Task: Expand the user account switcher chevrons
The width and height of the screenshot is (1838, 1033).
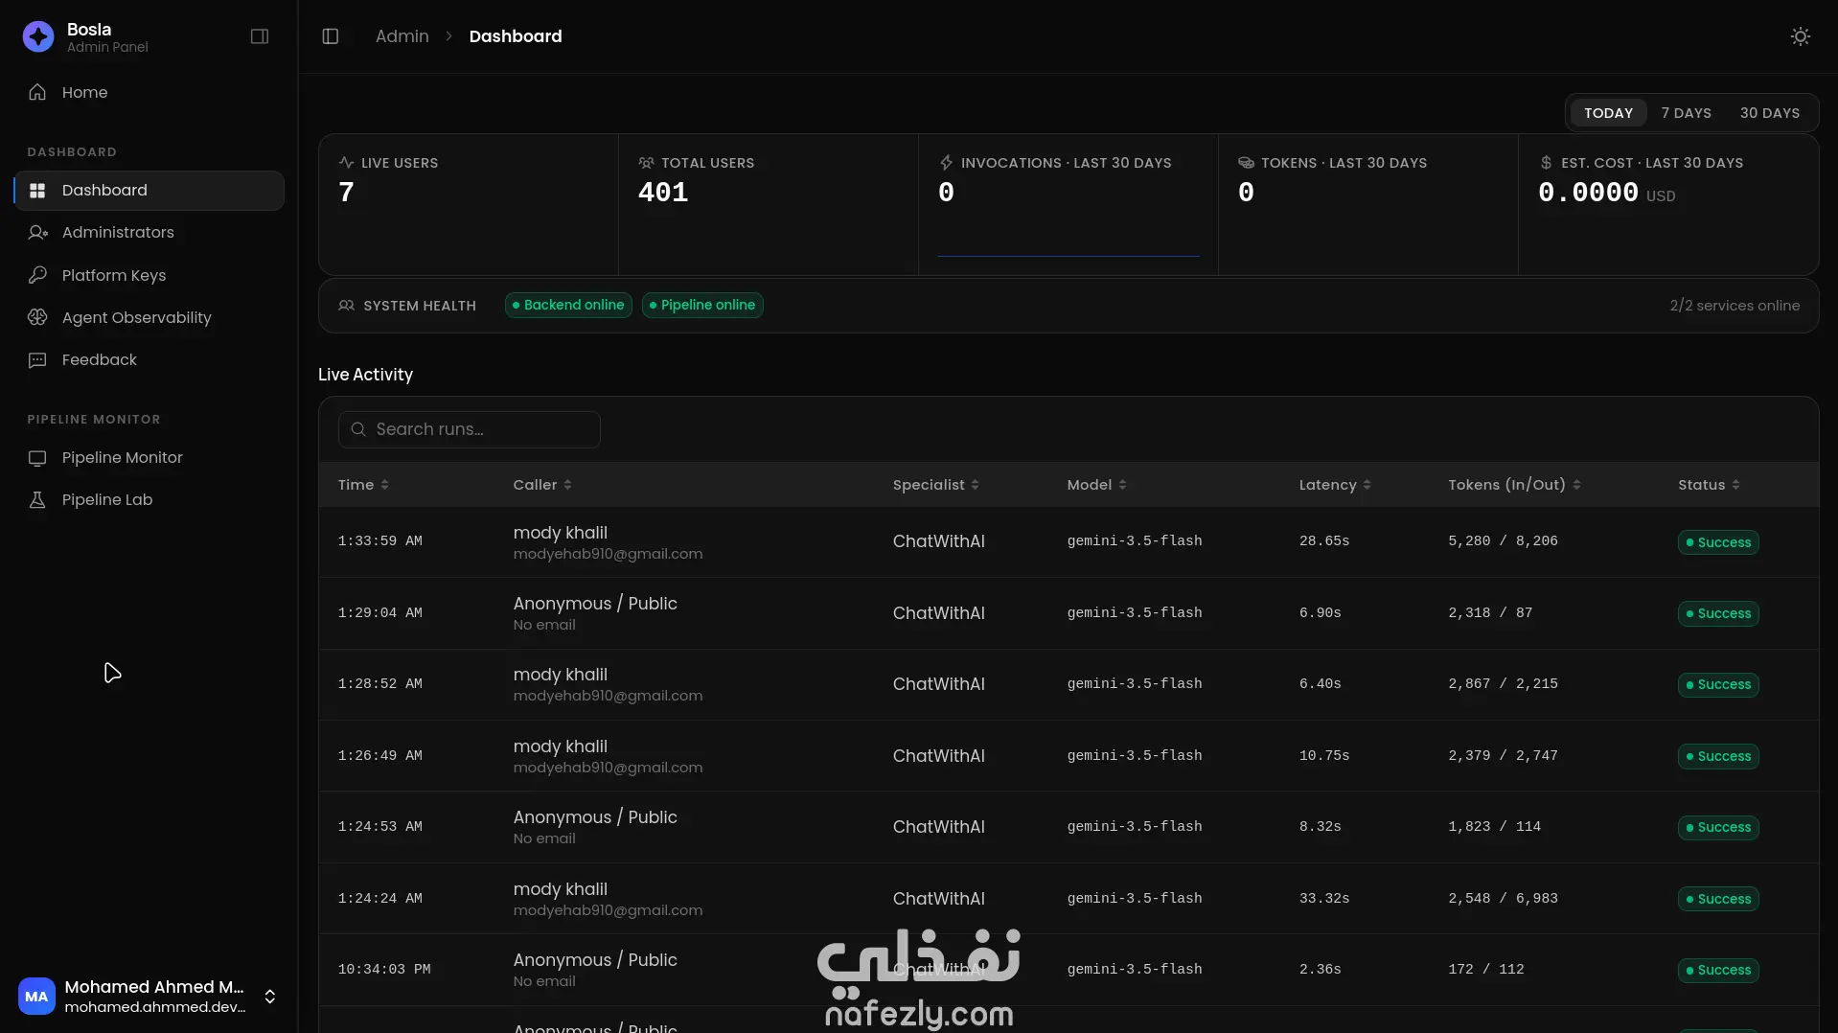Action: pos(270,997)
